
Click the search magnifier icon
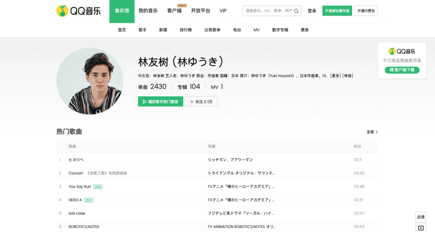296,11
